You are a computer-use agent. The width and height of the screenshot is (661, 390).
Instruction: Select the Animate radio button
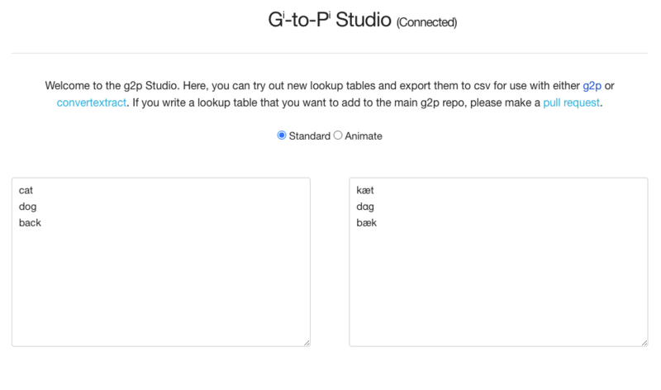(x=338, y=136)
